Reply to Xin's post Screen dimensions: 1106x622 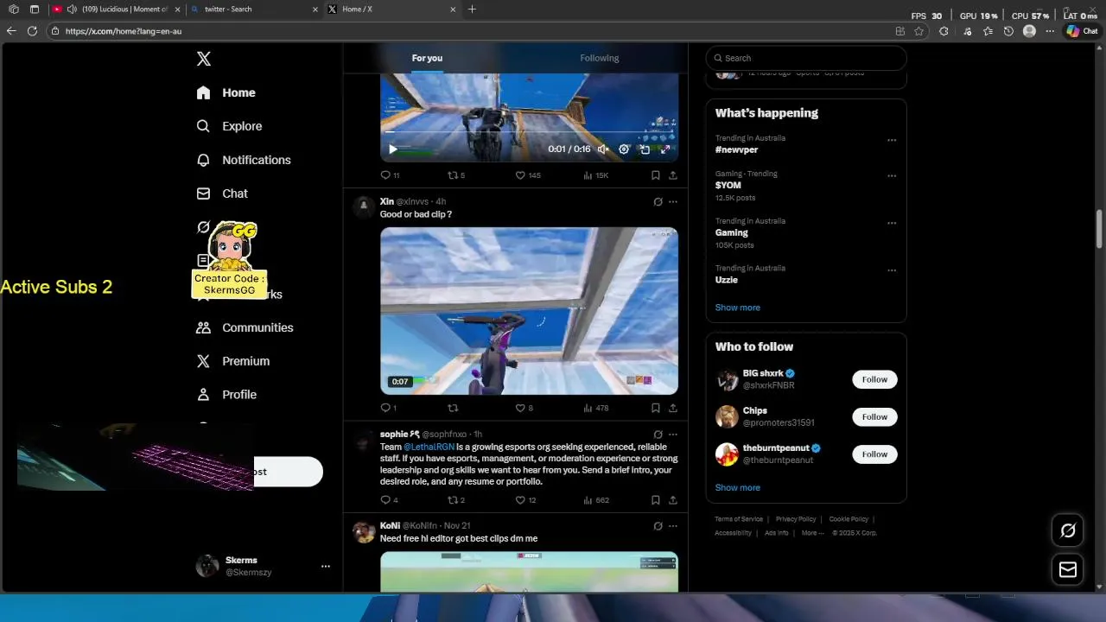point(389,408)
